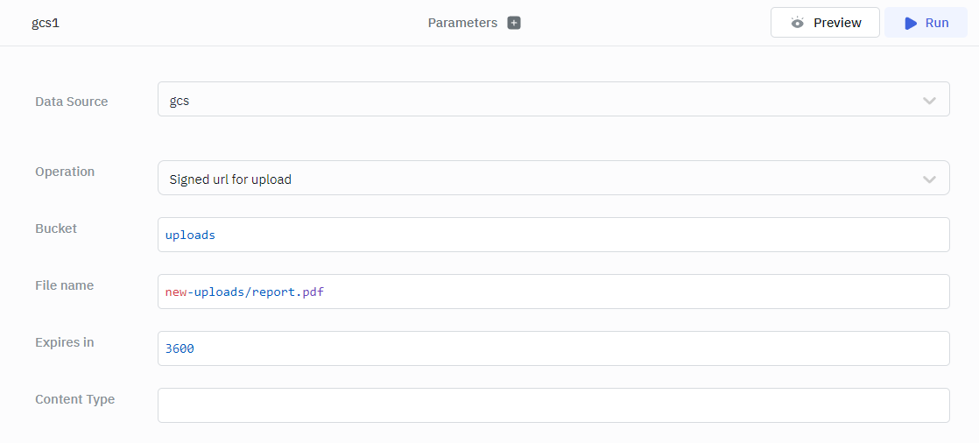The width and height of the screenshot is (979, 443).
Task: Click the eye icon in Preview
Action: [797, 23]
